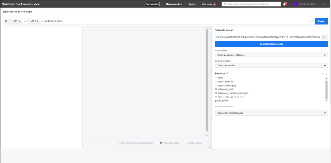
Task: Copy the access token with the clipboard icon
Action: pyautogui.click(x=325, y=37)
